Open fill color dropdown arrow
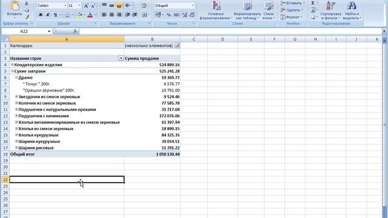Screen dimensions: 388x218 (x=84, y=15)
